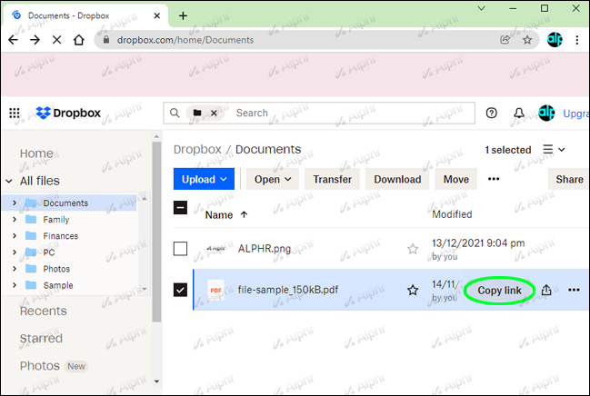
Task: Go back in browser
Action: [x=13, y=40]
